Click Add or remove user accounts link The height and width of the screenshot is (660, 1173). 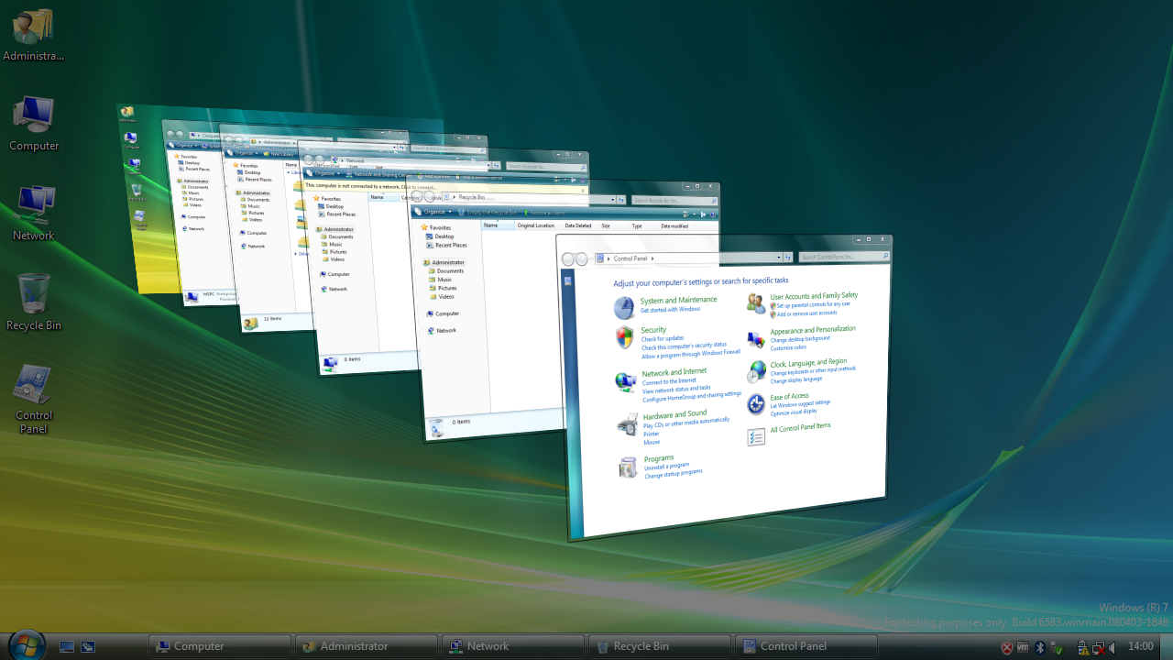coord(806,313)
